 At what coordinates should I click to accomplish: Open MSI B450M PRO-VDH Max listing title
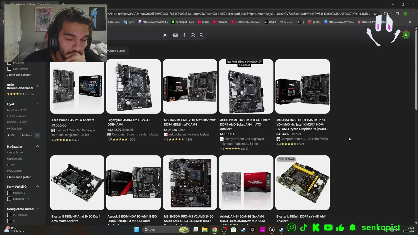click(190, 122)
